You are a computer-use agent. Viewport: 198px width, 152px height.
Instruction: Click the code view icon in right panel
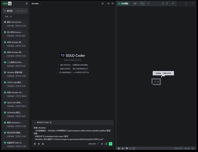142,3
